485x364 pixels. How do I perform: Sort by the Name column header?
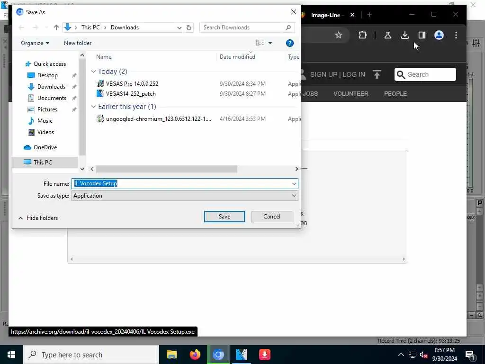tap(104, 57)
